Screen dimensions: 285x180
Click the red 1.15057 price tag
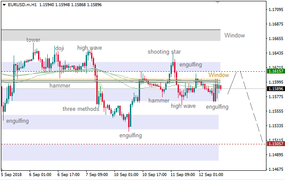click(x=275, y=144)
